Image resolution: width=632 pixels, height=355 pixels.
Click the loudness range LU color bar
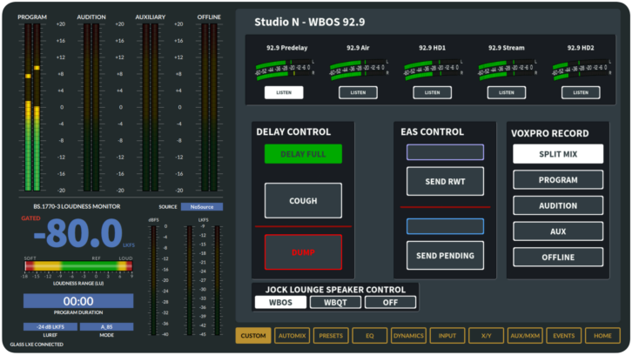pyautogui.click(x=78, y=266)
